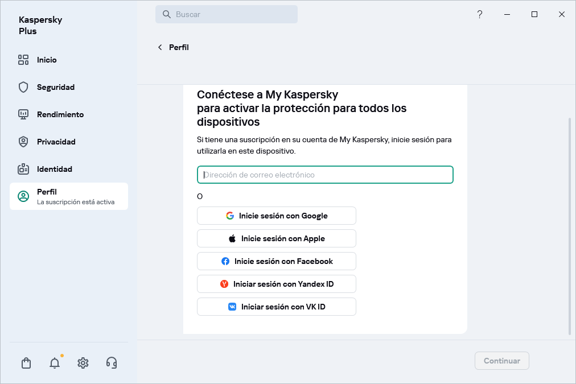Open settings with the gear icon

pyautogui.click(x=83, y=362)
